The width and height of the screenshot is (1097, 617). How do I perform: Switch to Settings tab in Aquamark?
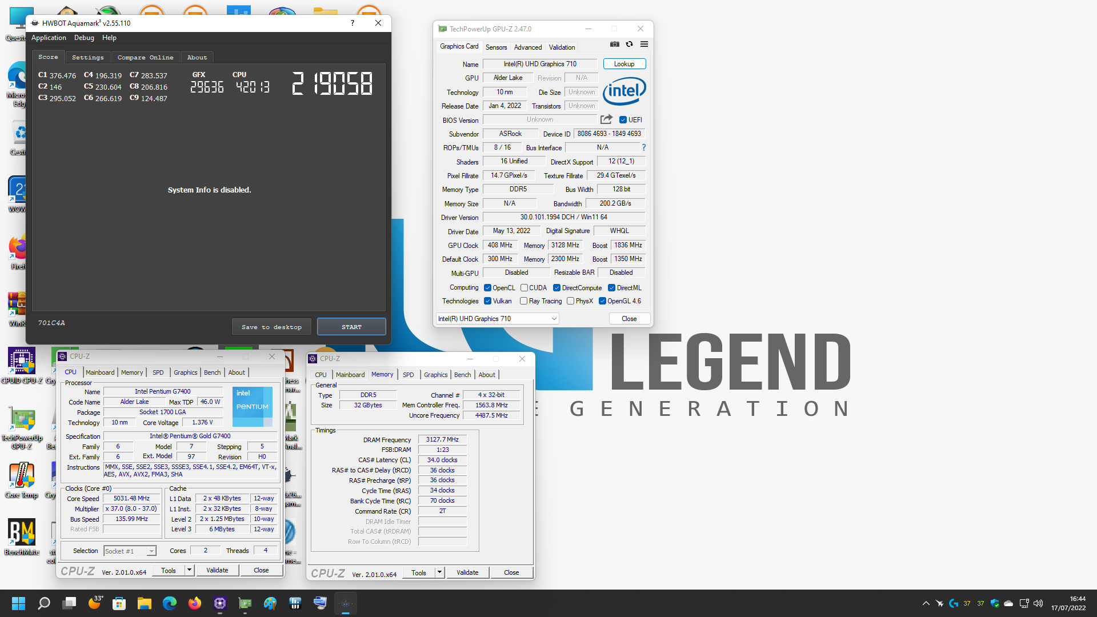88,57
